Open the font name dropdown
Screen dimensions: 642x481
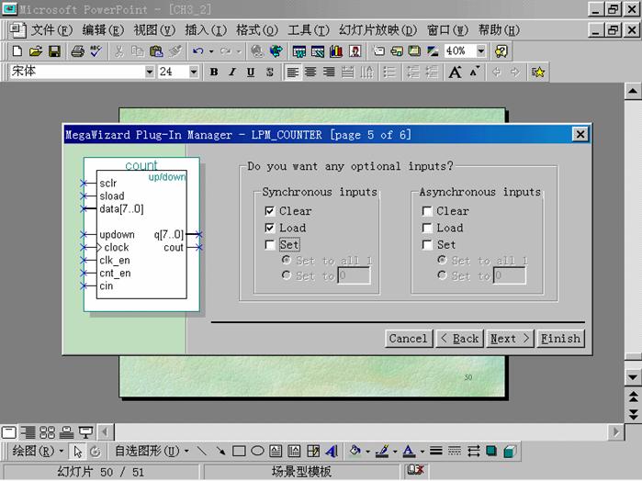pos(150,72)
